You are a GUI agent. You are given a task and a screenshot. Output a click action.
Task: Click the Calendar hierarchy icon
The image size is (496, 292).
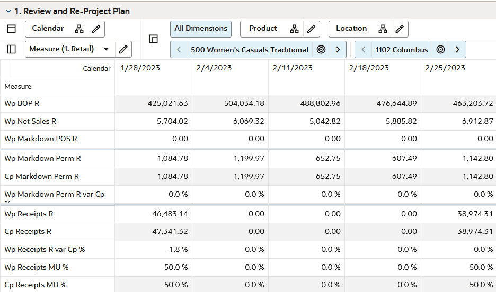pyautogui.click(x=79, y=29)
